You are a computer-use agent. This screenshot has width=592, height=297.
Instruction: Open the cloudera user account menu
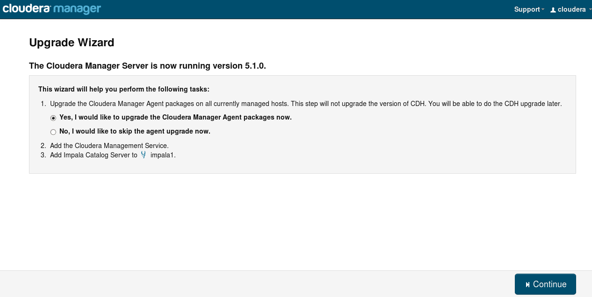[571, 9]
